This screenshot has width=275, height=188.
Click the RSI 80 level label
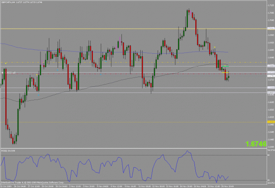tap(269, 155)
